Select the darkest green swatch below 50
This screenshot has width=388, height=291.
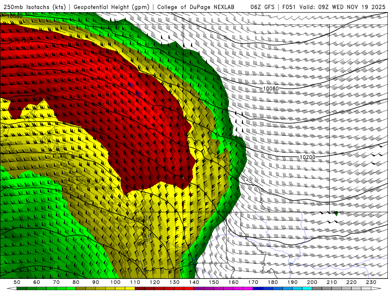[22, 288]
